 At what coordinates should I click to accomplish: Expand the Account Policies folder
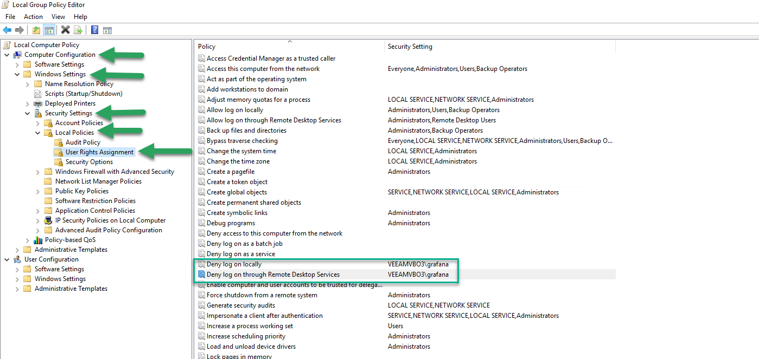pos(37,123)
